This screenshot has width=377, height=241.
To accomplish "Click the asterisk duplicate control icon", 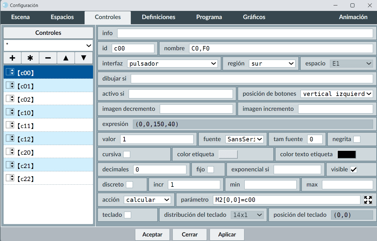I will pos(30,58).
